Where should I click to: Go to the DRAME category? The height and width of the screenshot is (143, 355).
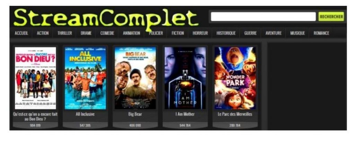coord(86,33)
